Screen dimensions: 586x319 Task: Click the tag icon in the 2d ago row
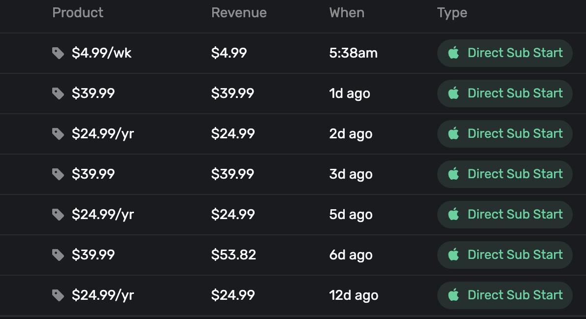pyautogui.click(x=58, y=134)
